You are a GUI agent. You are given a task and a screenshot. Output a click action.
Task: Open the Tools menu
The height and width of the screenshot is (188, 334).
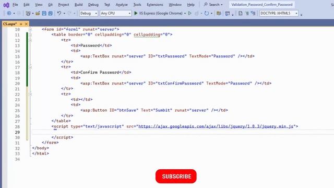pos(137,5)
